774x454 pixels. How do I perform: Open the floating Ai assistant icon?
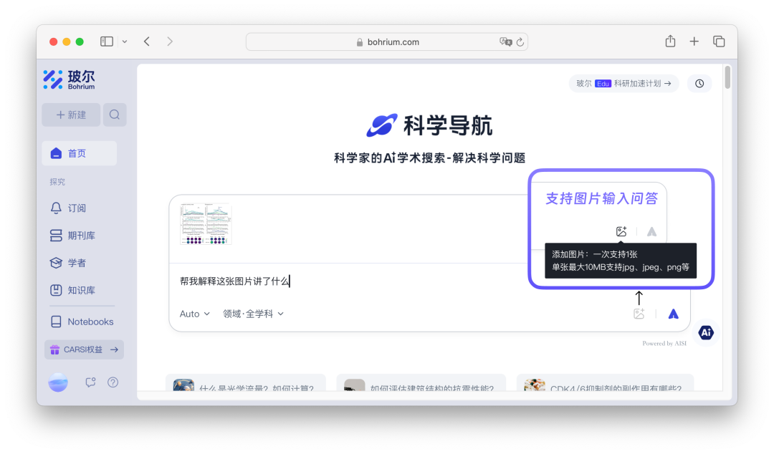[x=705, y=332]
